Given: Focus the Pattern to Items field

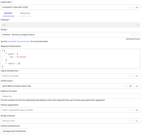Looking at the screenshot, I should pos(70,96).
